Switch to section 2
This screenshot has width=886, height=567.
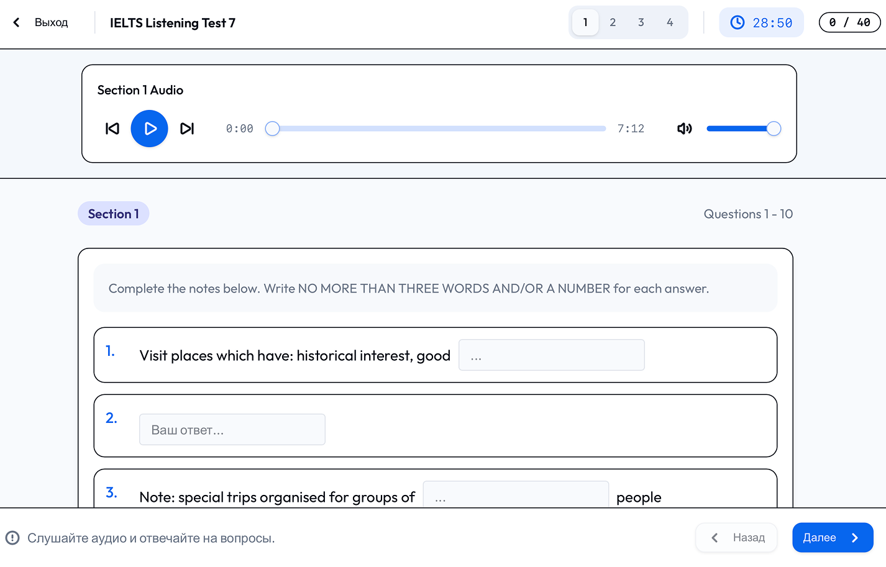coord(613,22)
